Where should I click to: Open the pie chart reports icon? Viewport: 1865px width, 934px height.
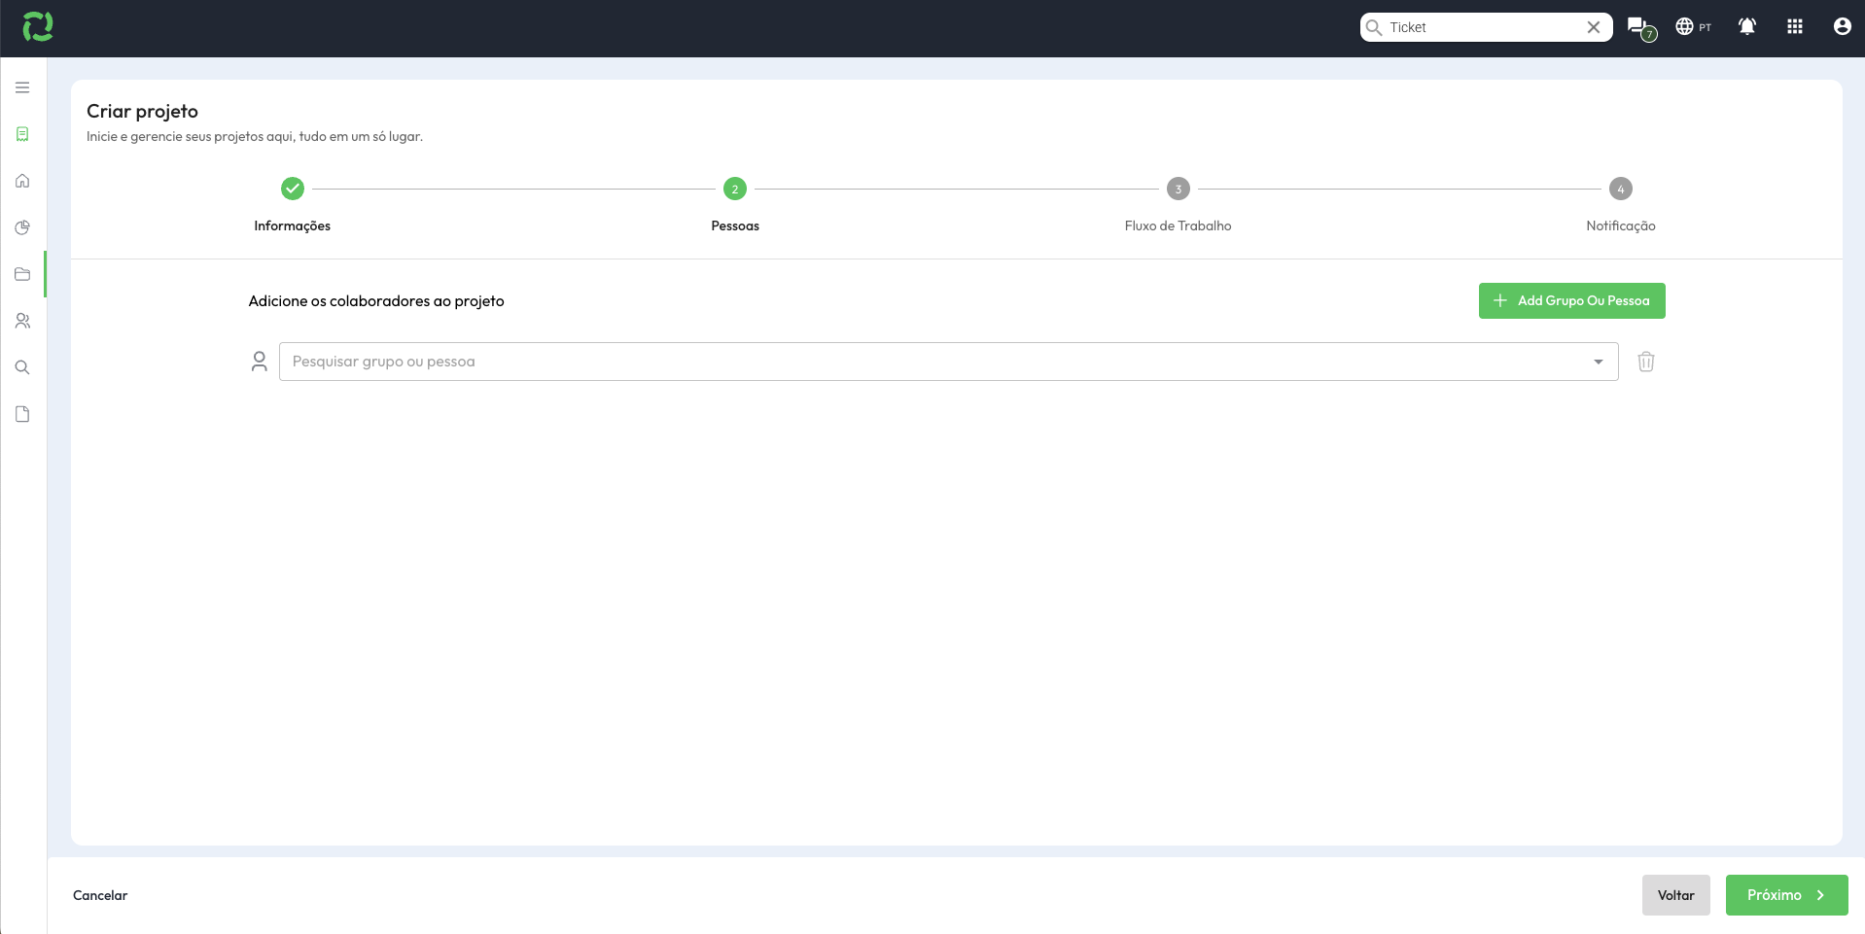[22, 227]
